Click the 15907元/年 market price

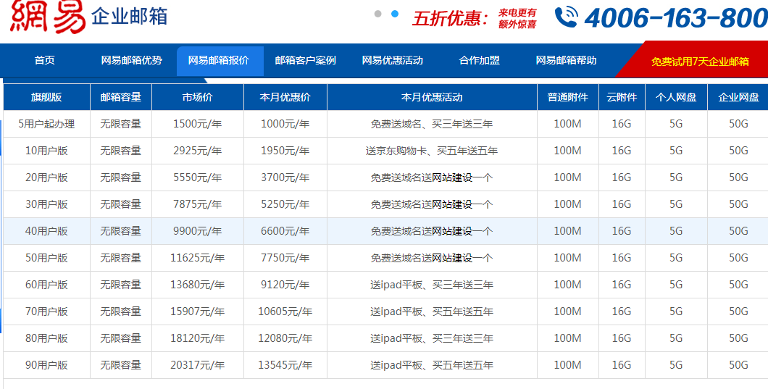pos(197,311)
